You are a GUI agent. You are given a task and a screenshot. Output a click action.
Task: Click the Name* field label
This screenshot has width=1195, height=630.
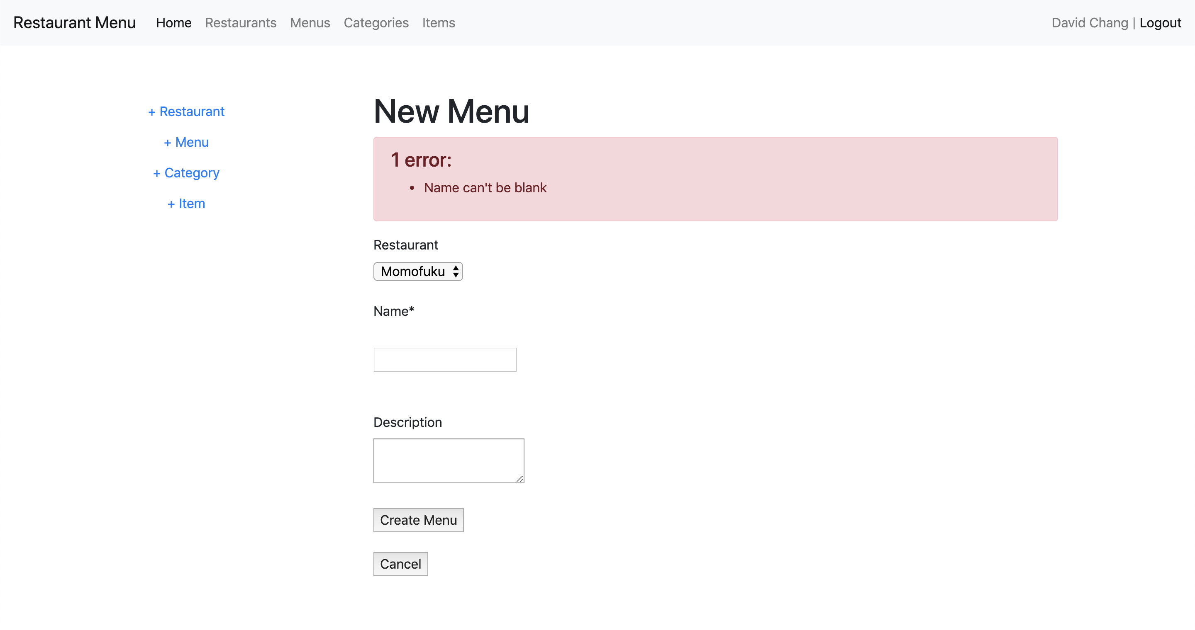[393, 311]
